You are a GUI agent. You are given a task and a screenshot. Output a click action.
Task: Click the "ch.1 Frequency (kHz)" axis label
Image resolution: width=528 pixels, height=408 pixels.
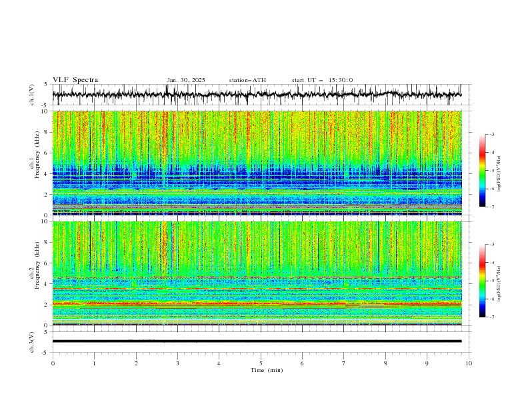click(35, 154)
